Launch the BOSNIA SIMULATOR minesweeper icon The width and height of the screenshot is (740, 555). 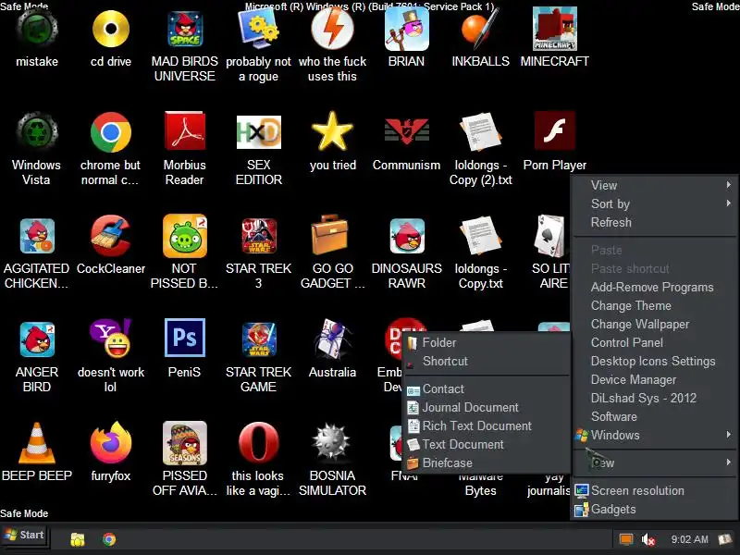[333, 443]
